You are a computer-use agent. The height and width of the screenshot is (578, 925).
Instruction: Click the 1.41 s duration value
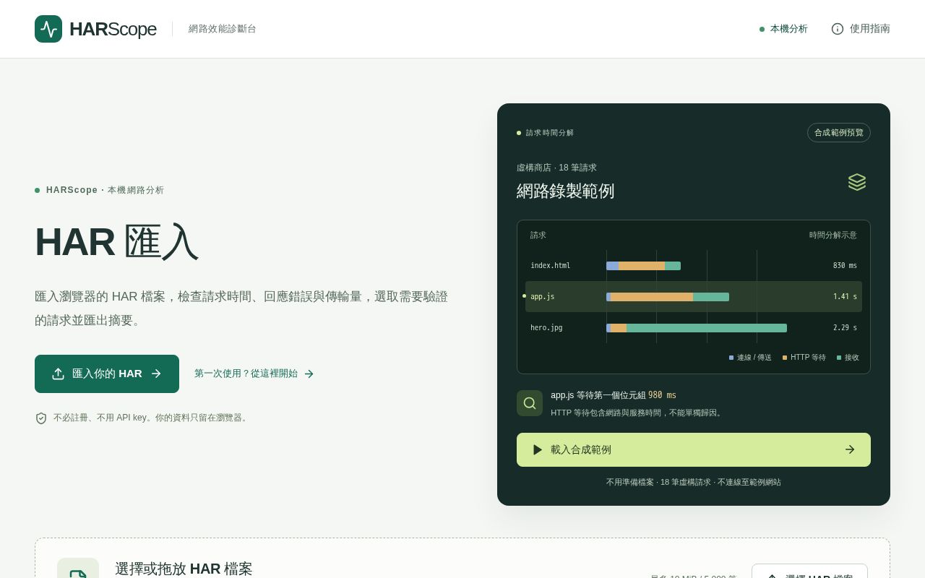pyautogui.click(x=845, y=297)
